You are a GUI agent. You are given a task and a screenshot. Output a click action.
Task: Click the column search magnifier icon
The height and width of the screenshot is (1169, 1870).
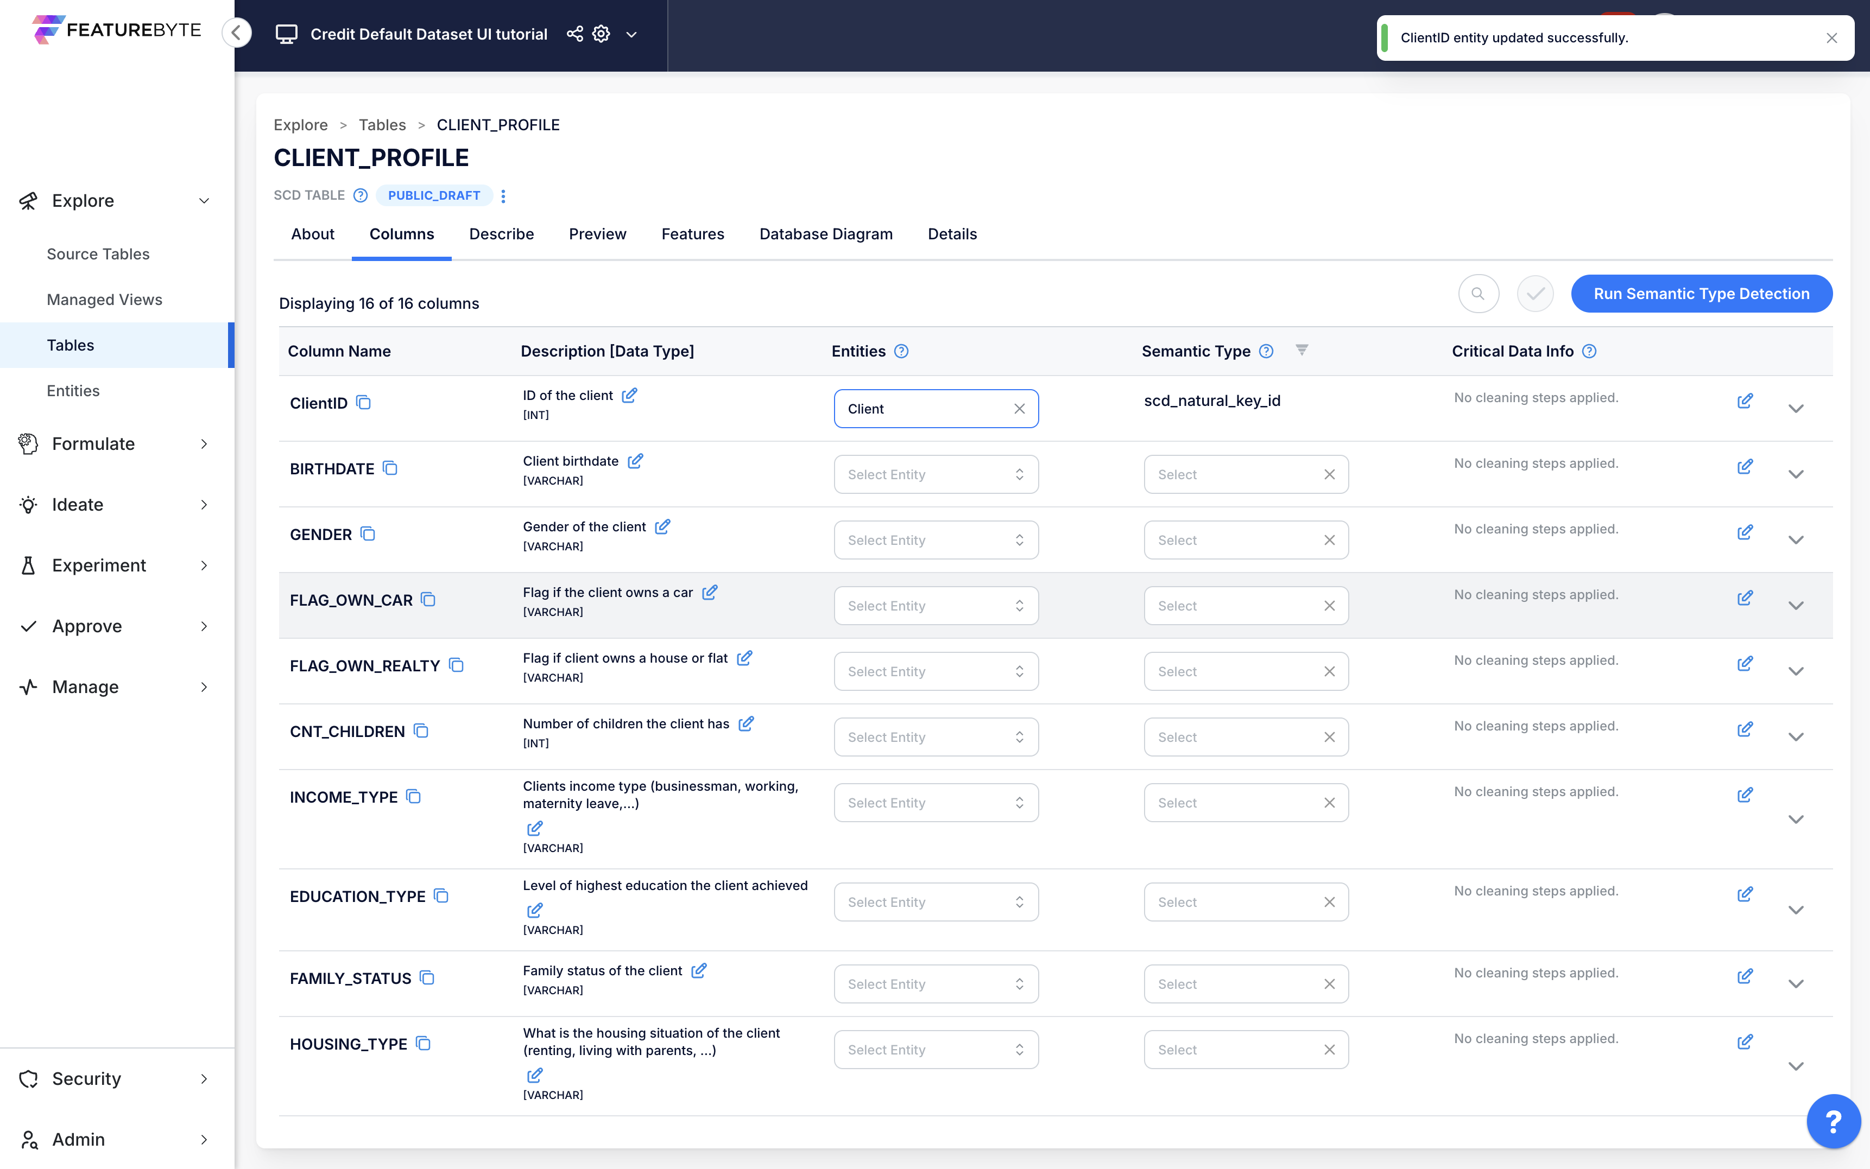pyautogui.click(x=1478, y=294)
